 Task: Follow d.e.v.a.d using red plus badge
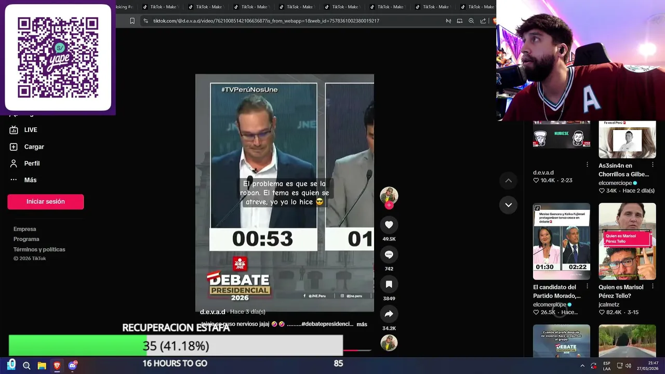(x=389, y=205)
